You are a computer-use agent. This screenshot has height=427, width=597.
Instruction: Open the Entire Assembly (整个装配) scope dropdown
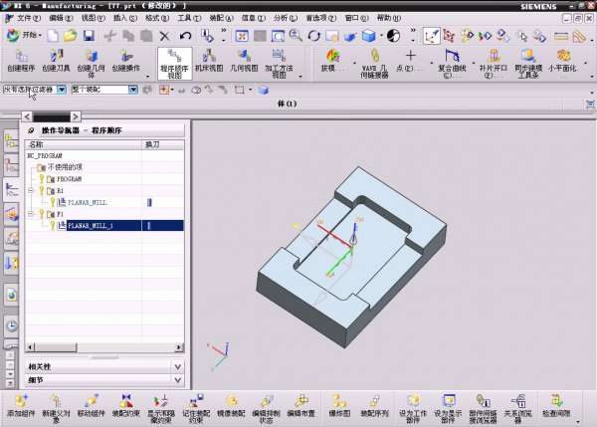click(133, 90)
